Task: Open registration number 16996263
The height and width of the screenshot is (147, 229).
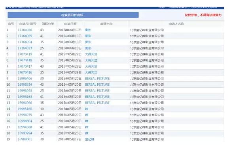Action: tap(25, 91)
